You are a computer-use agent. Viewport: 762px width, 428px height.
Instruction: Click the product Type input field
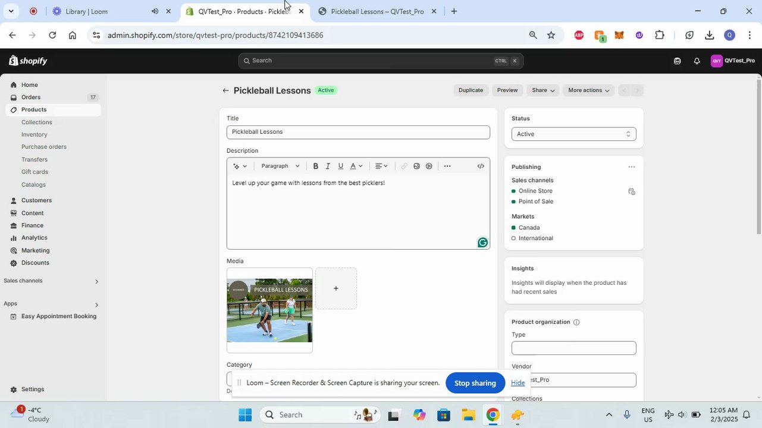click(x=573, y=348)
